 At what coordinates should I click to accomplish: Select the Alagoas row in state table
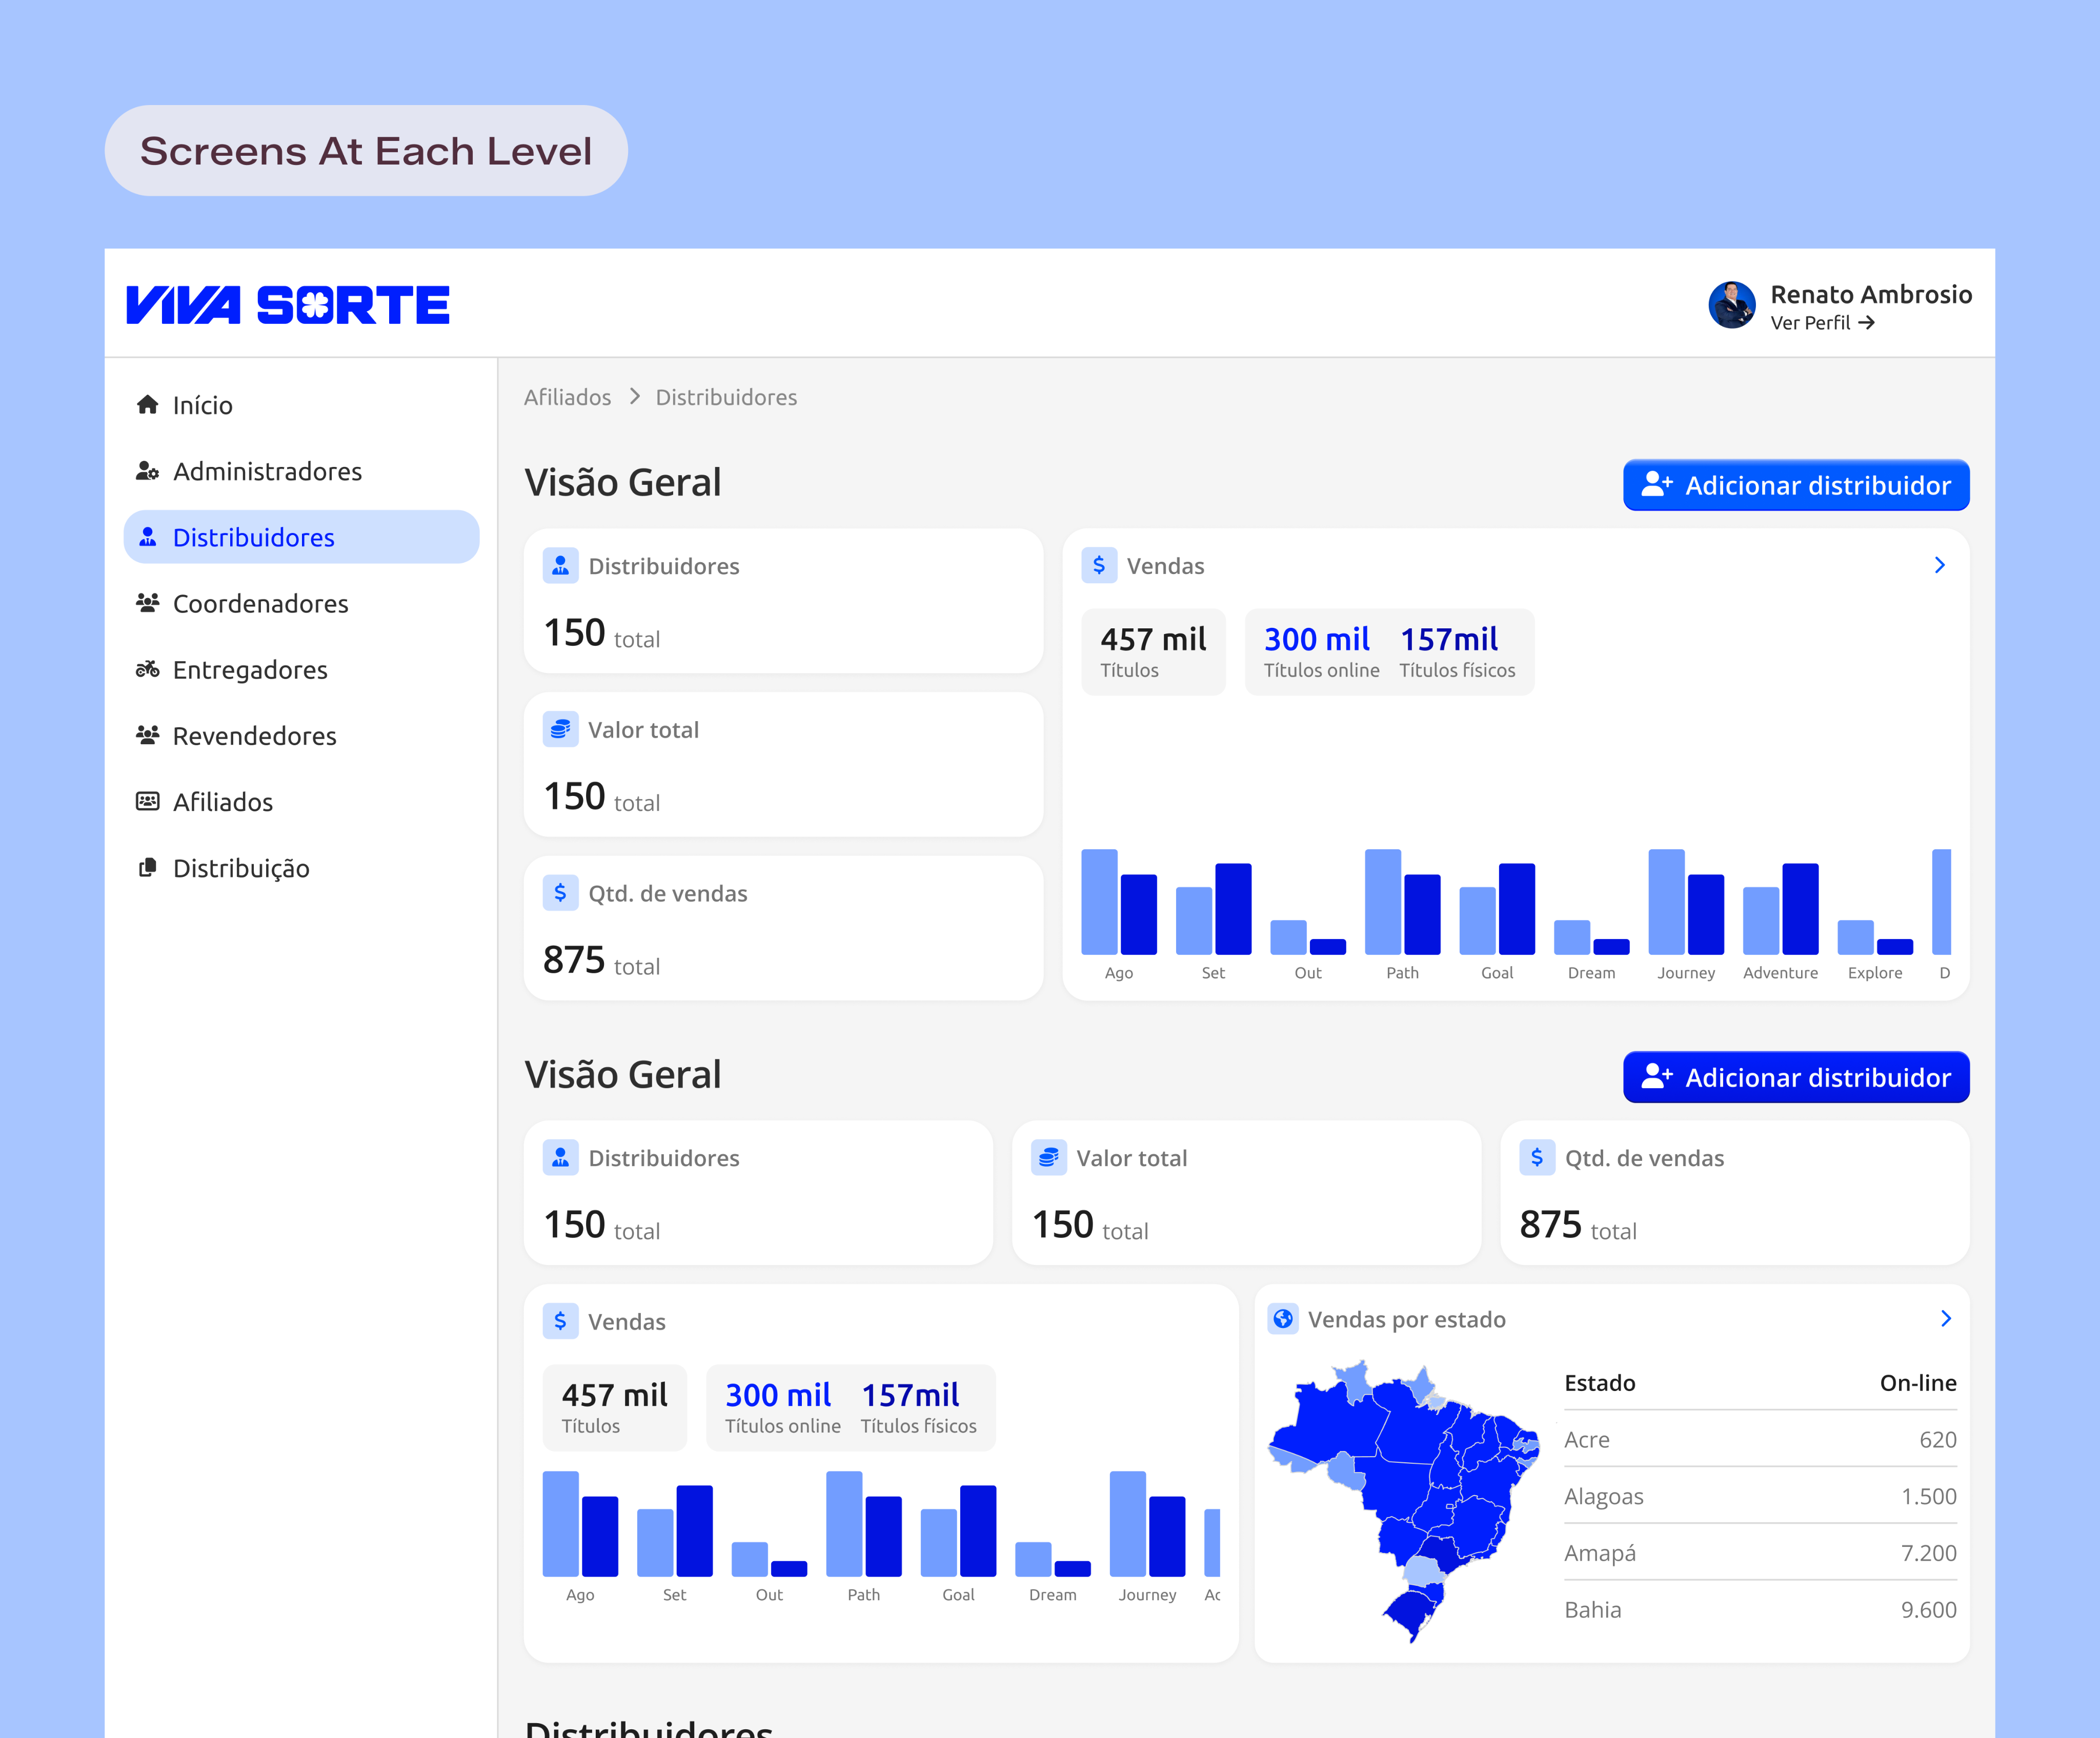[x=1760, y=1496]
